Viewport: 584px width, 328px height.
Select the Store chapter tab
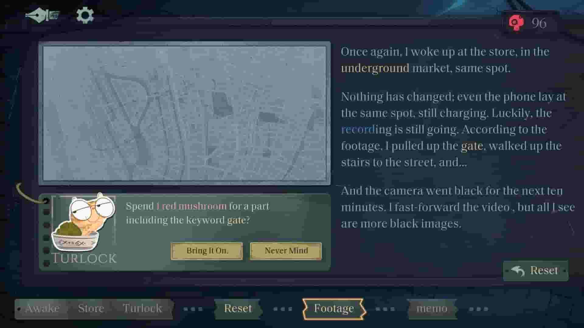(91, 308)
